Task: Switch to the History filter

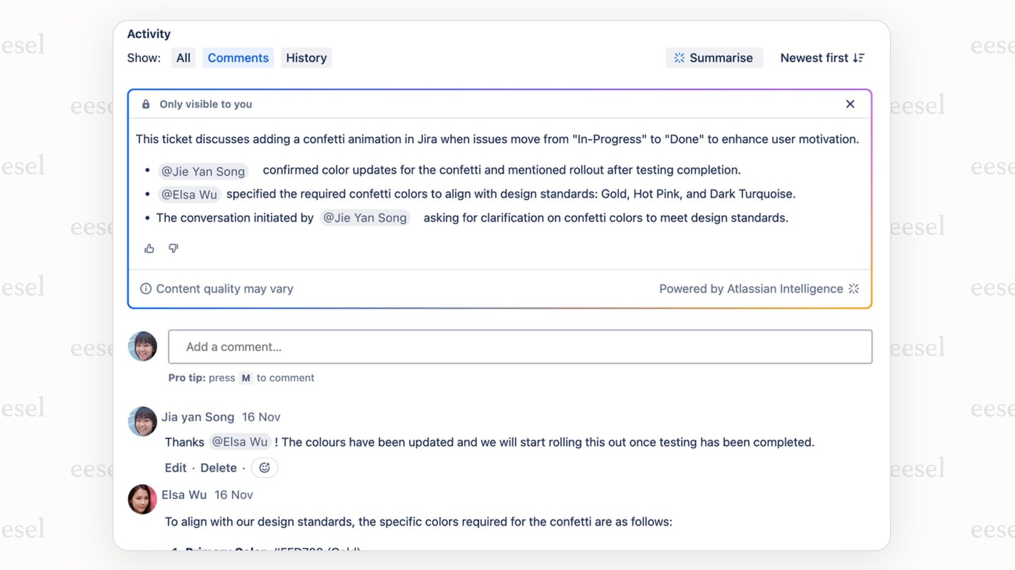Action: pyautogui.click(x=306, y=57)
